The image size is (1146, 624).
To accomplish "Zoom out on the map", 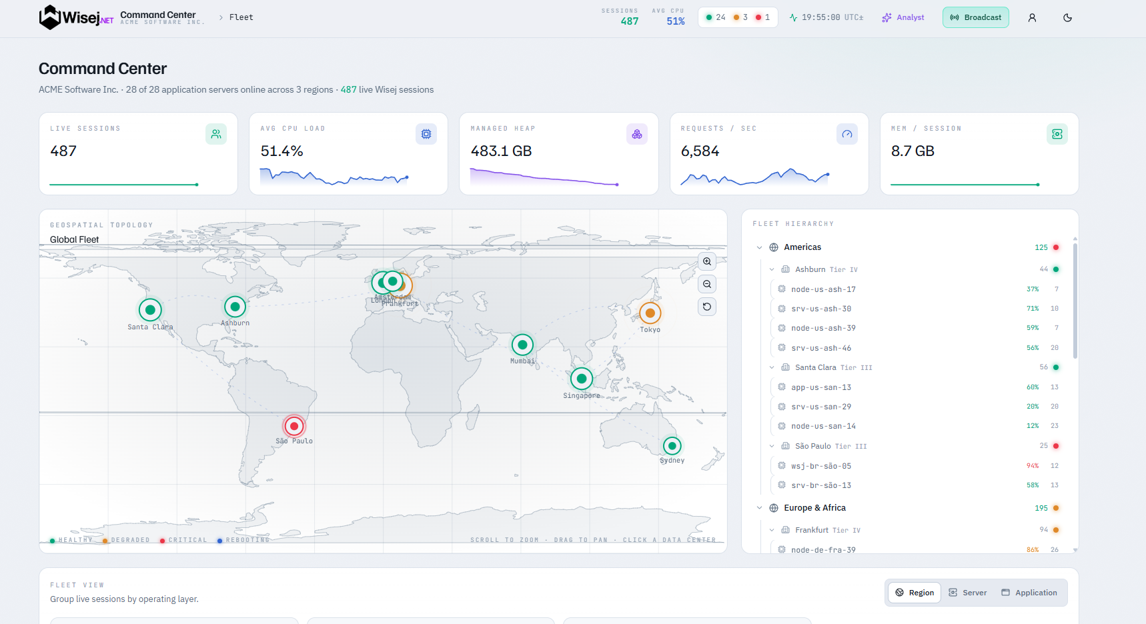I will coord(707,284).
